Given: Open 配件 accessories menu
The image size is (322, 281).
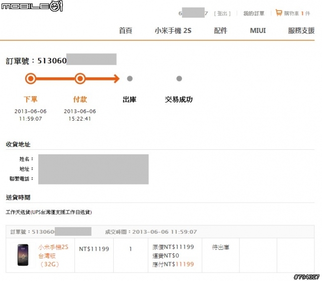Looking at the screenshot, I should (220, 31).
